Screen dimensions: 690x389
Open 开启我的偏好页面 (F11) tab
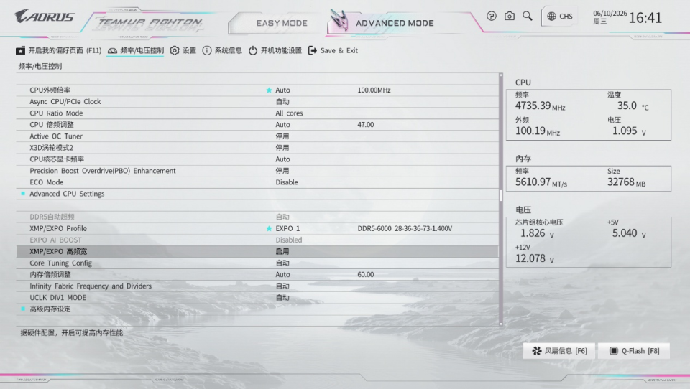58,50
